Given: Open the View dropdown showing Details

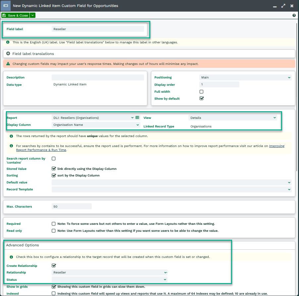Looking at the screenshot, I should coord(232,118).
